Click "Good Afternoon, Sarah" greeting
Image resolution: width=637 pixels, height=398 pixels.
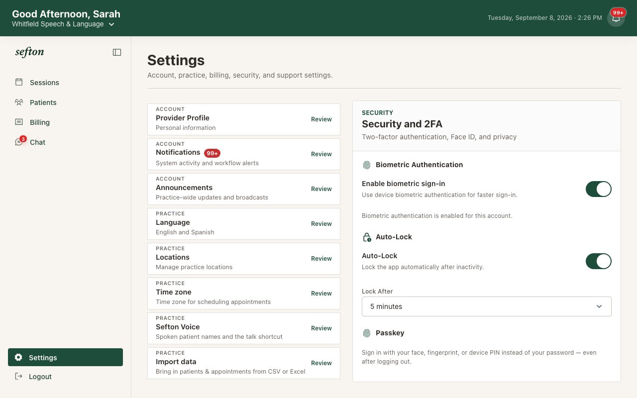(x=66, y=14)
